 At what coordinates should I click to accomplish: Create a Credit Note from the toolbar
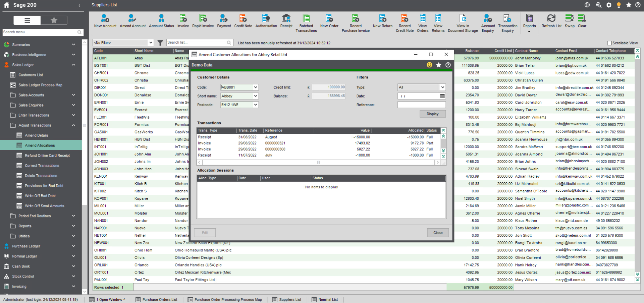243,21
